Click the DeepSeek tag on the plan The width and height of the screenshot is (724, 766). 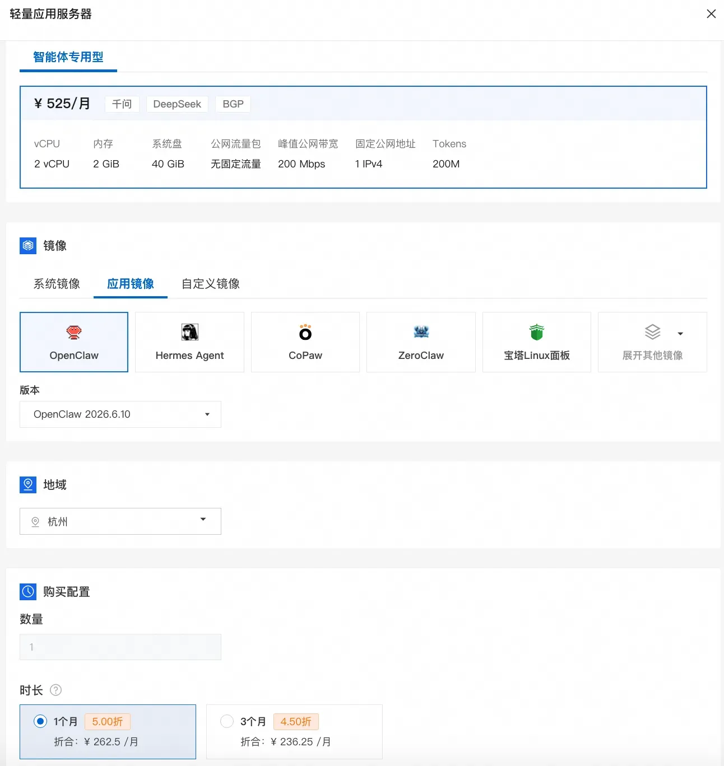point(177,104)
